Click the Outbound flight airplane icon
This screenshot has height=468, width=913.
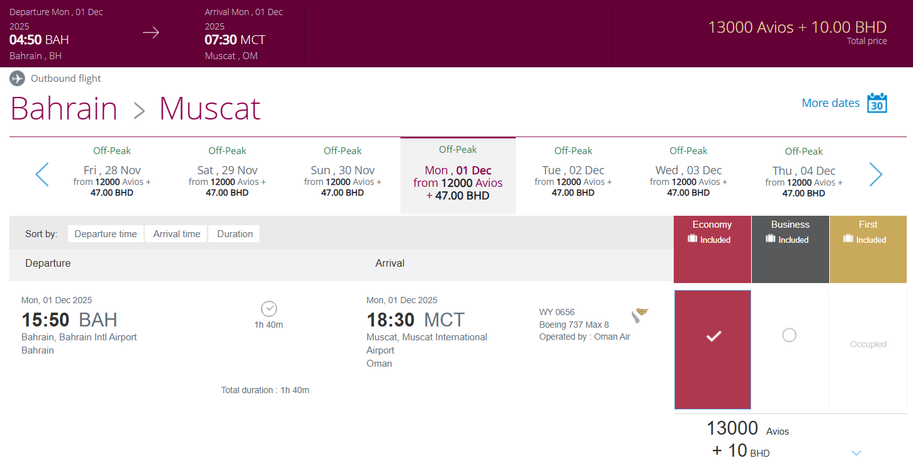(18, 79)
